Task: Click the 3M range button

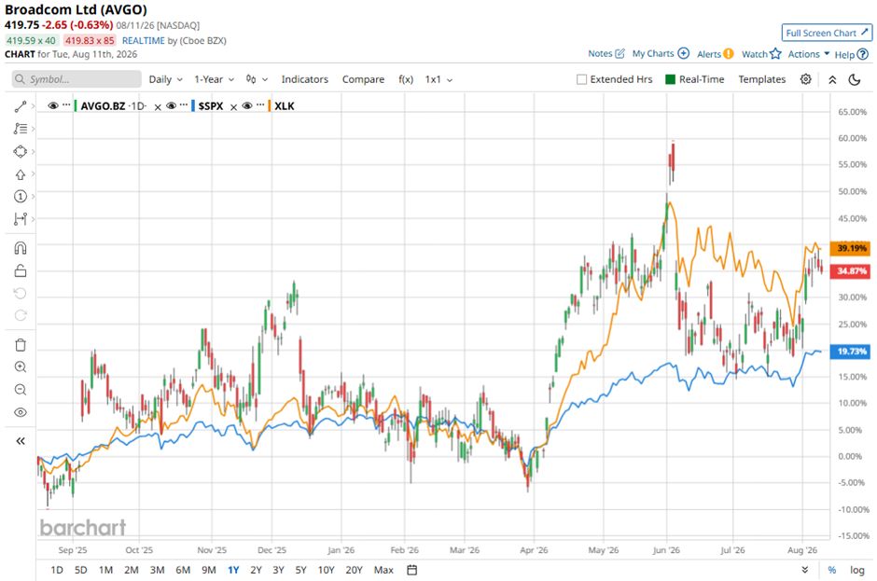Action: 157,570
